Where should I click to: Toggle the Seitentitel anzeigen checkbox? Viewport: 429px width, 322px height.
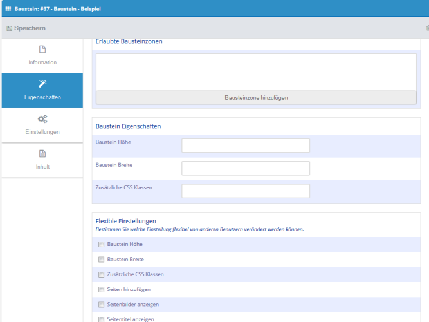point(102,319)
